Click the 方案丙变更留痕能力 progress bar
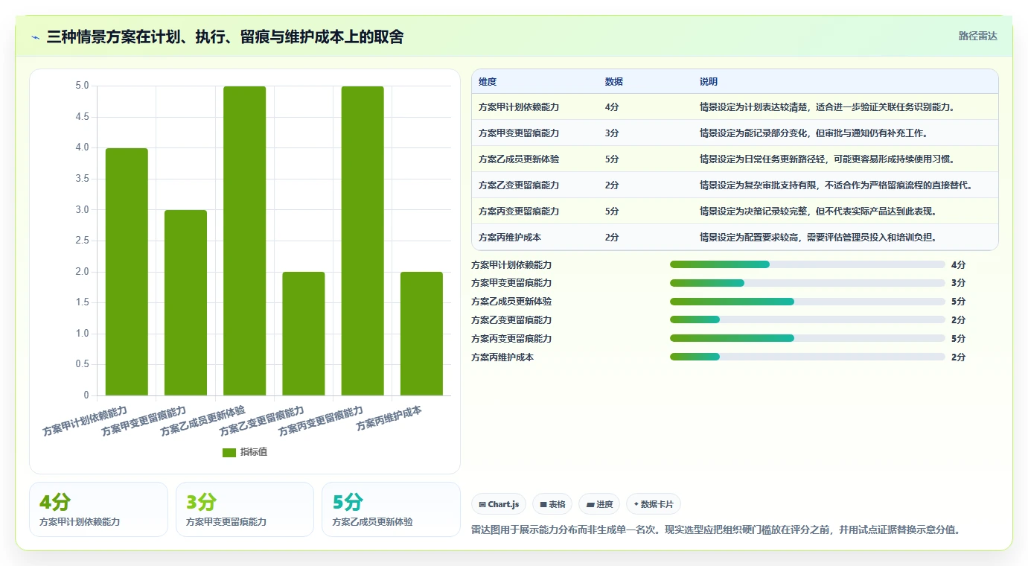Viewport: 1028px width, 566px height. pos(808,338)
